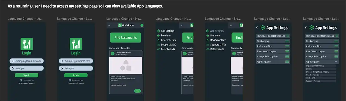
Task: Open 'Forgot my User/Password' link in 'Language Change - Lo...' frame
Action: click(x=76, y=83)
